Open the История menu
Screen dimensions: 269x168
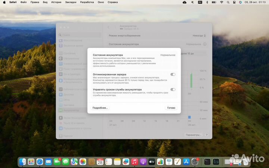tap(56, 2)
